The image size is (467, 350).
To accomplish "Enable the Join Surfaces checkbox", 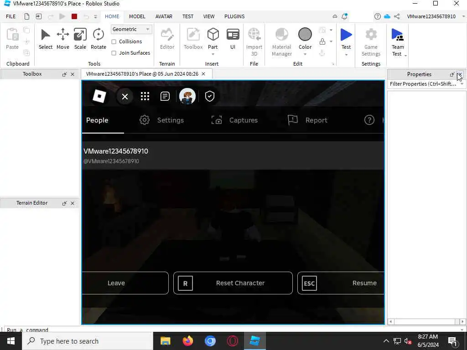I will pyautogui.click(x=114, y=53).
